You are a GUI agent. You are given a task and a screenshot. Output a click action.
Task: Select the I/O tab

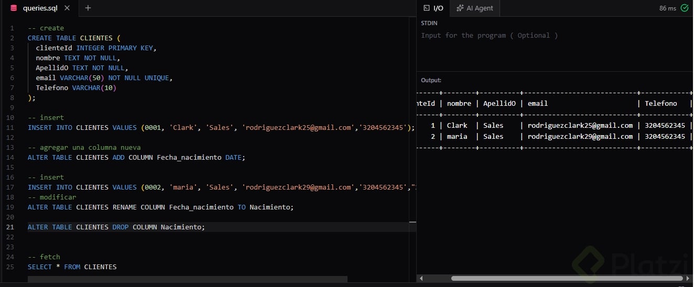[433, 8]
